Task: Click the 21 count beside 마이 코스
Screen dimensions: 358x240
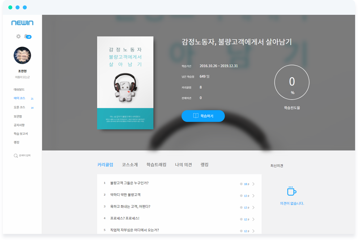Action: 32,99
